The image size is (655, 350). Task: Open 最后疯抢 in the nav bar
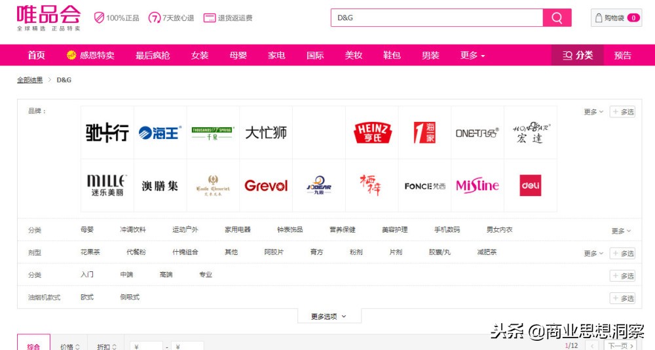[153, 55]
